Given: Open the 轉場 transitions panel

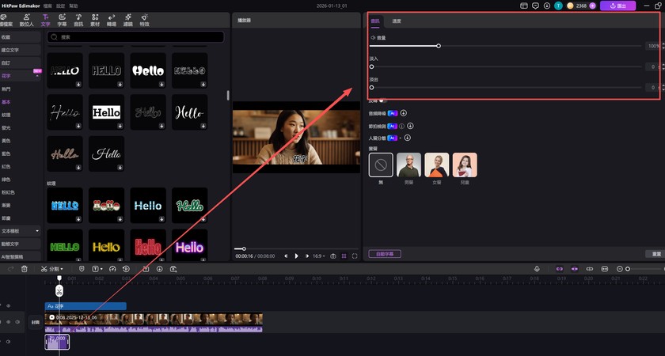Looking at the screenshot, I should point(111,21).
